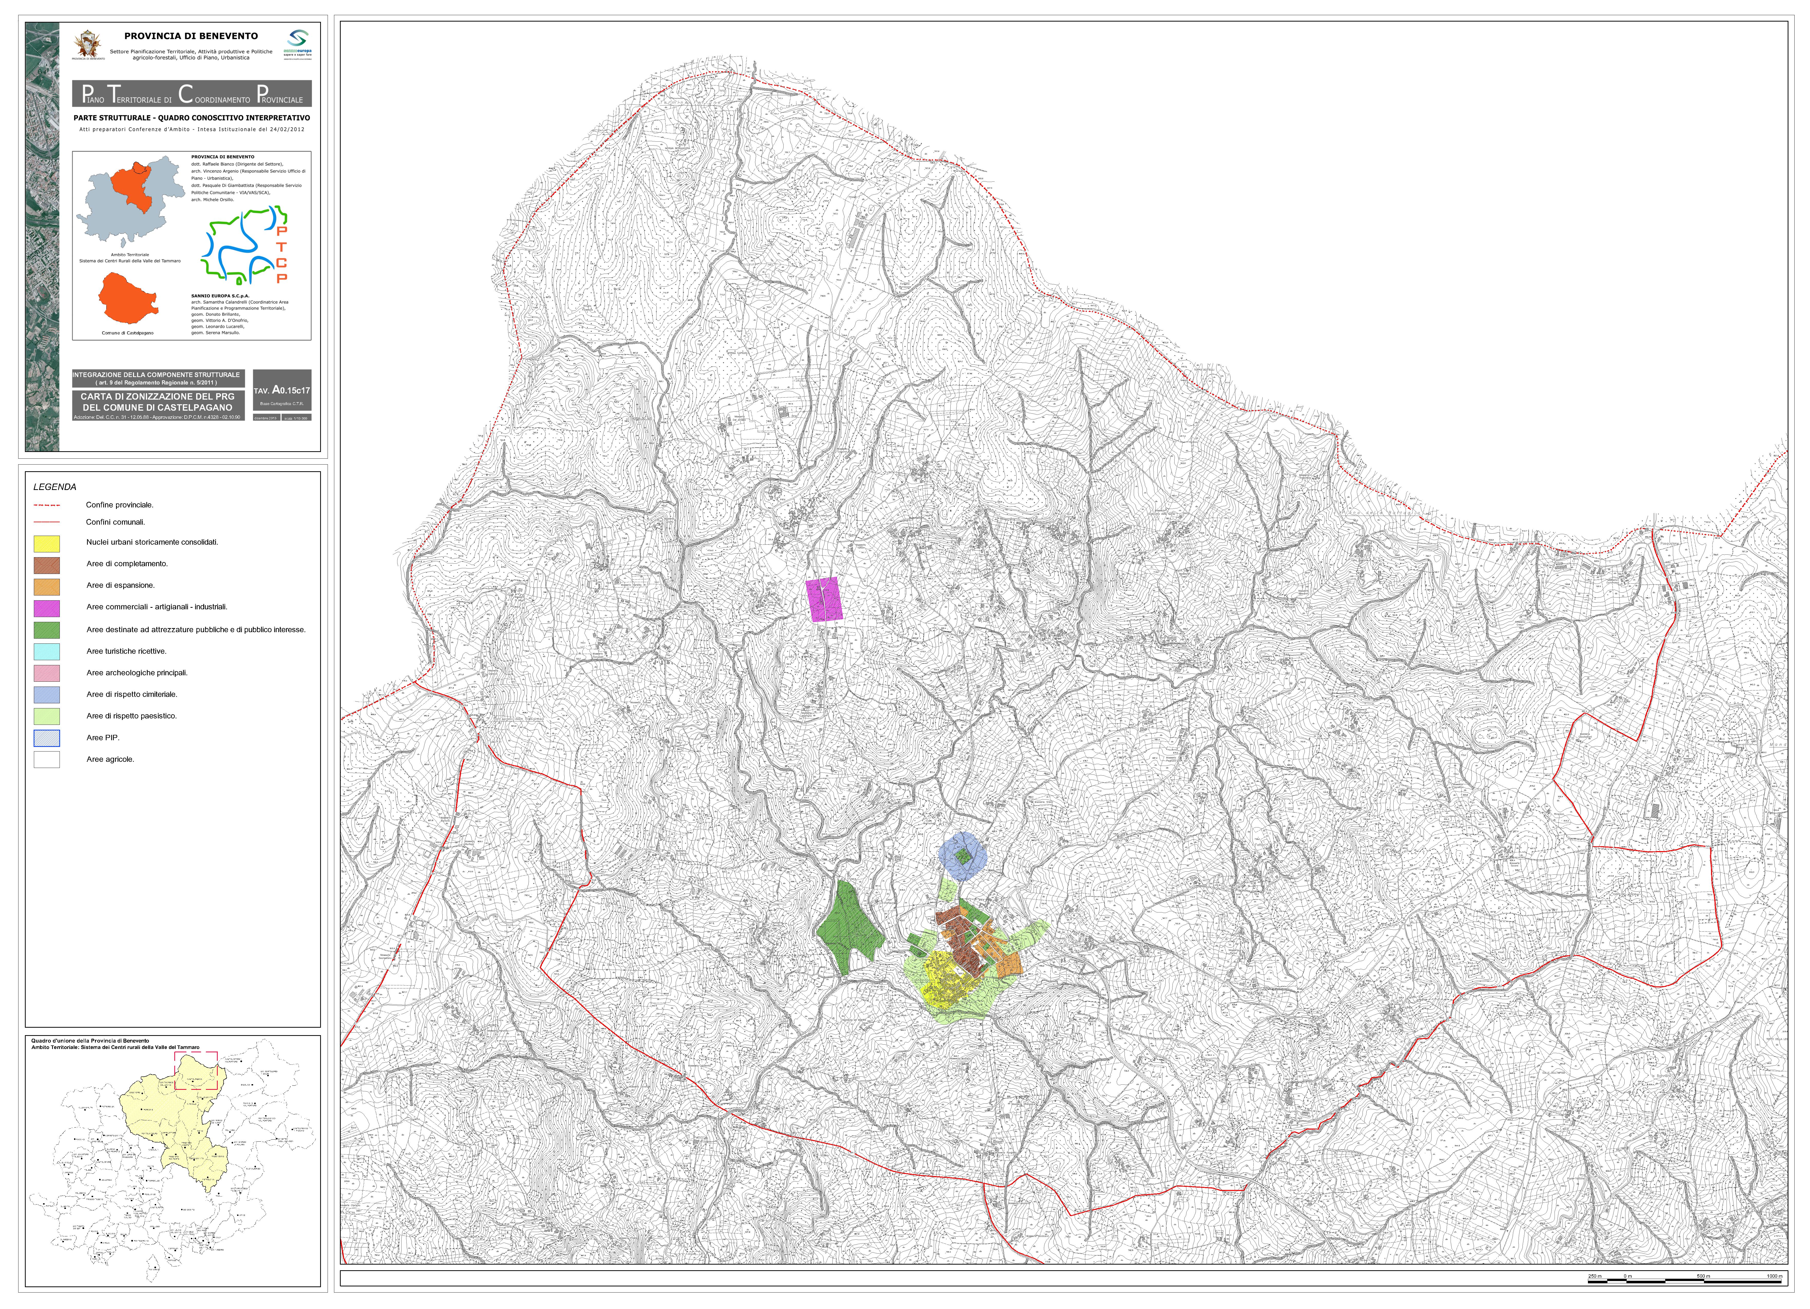Click the 'Aree di espansione.' label
Screen dimensions: 1810x1309
coord(120,585)
